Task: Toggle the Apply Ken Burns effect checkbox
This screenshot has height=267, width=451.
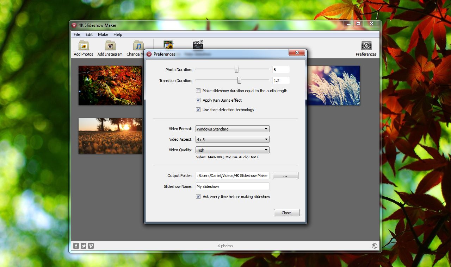Action: tap(198, 100)
